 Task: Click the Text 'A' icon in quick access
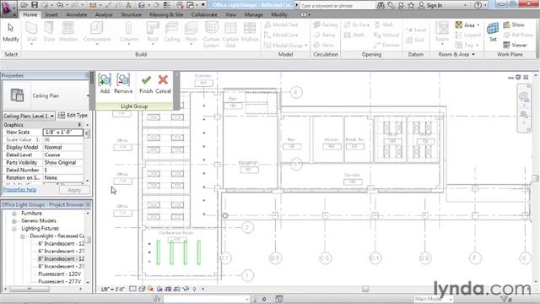click(x=128, y=5)
